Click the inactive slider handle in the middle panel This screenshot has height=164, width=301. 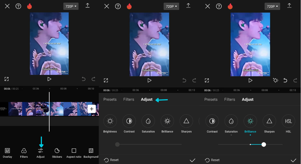point(117,144)
